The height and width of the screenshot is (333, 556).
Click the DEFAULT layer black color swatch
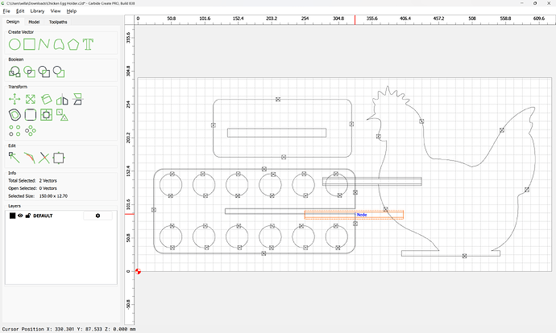click(12, 216)
